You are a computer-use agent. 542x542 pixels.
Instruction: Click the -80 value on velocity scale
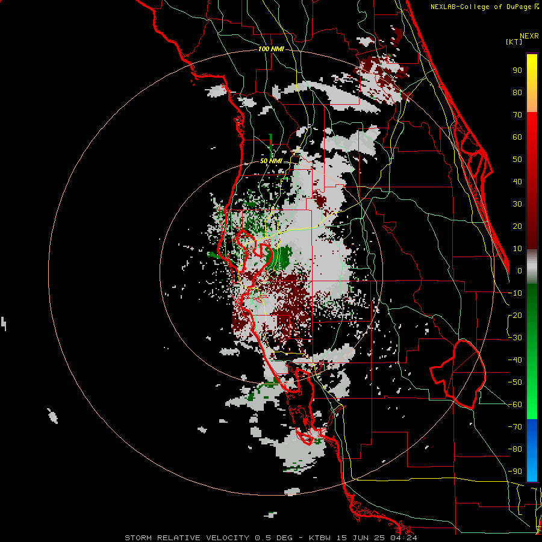tap(515, 449)
